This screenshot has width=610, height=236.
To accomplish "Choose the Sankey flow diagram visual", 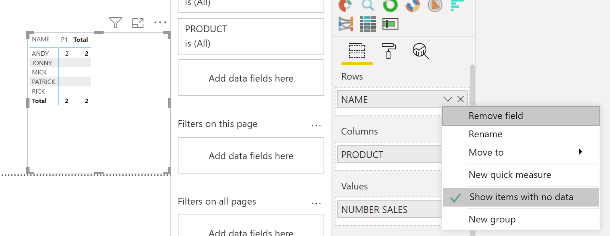I will 345,24.
